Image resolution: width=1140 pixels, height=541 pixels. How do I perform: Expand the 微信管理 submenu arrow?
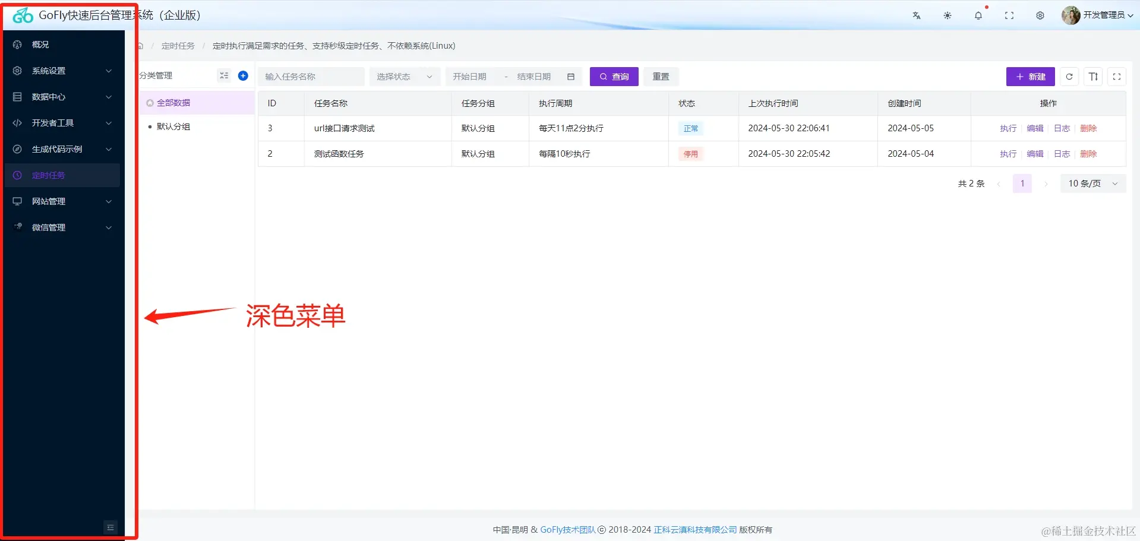(x=109, y=227)
